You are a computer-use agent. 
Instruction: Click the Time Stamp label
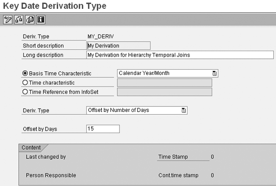click(x=173, y=157)
